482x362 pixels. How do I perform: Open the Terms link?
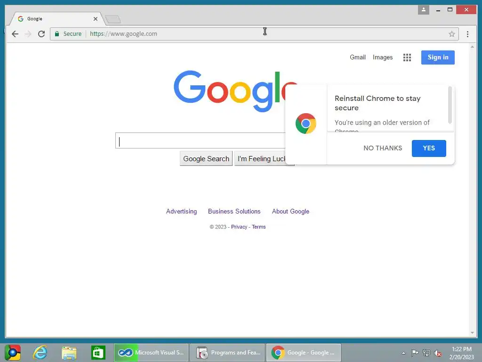[258, 227]
